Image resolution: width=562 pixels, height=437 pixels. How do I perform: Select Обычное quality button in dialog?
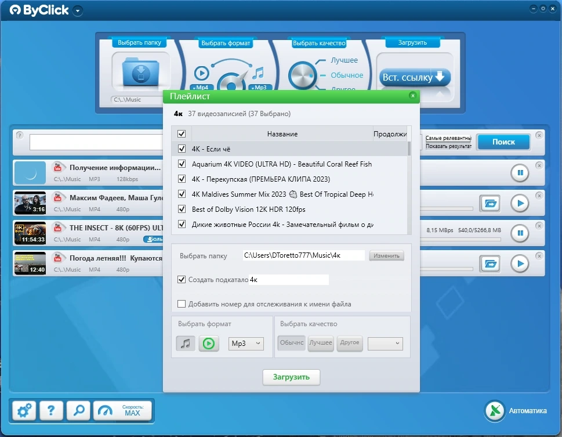(x=291, y=343)
